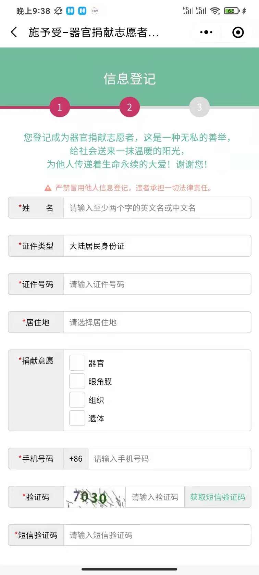Check the 遗体 donation checkbox

(77, 418)
